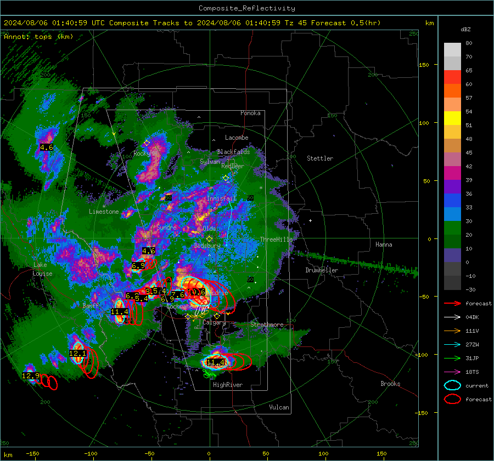The image size is (494, 461).
Task: Click the bright yellow swatch in dBZ legend
Action: coord(452,118)
